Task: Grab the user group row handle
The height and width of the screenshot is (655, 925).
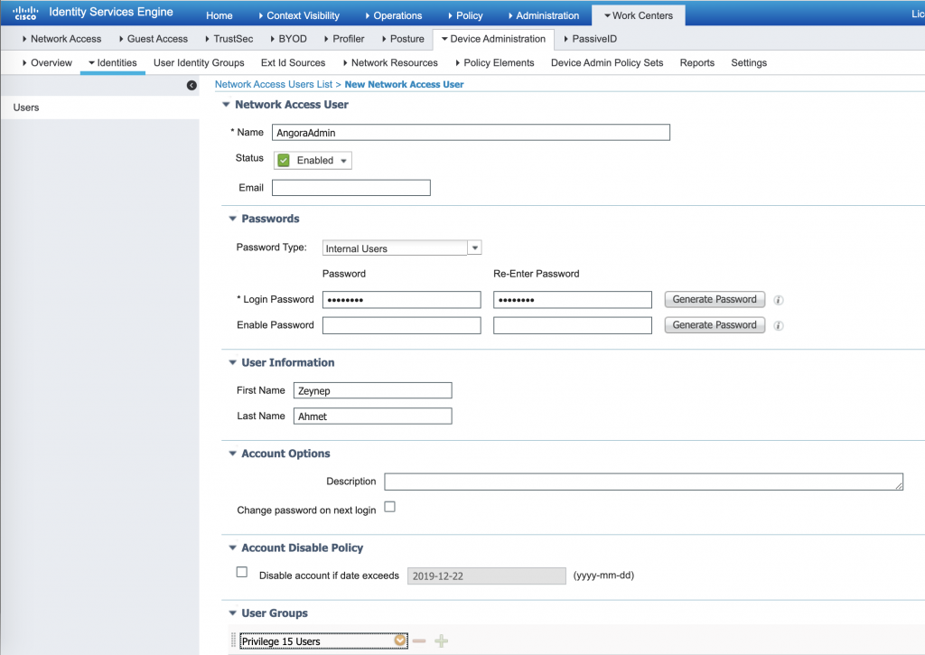Action: (x=233, y=641)
